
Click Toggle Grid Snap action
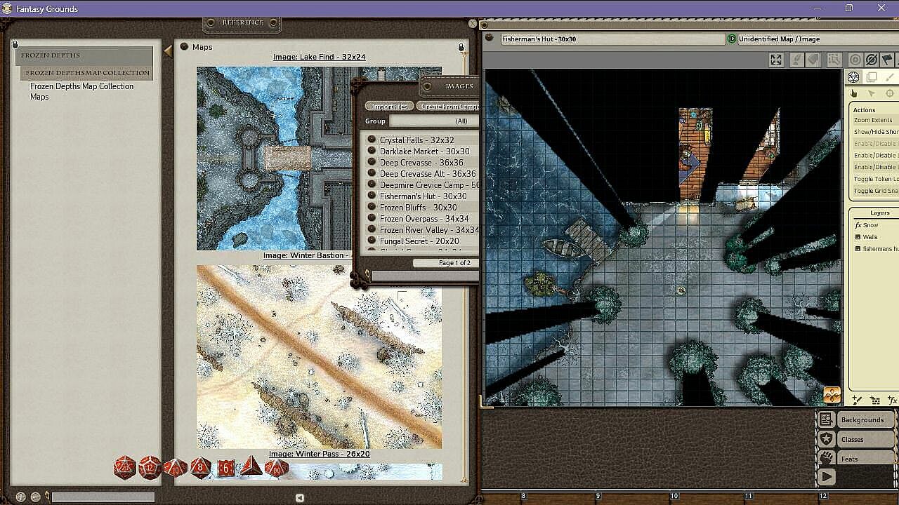[876, 191]
